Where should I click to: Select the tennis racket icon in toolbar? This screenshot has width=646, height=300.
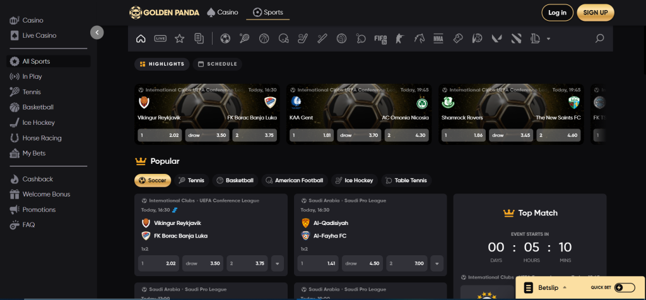[x=244, y=39]
